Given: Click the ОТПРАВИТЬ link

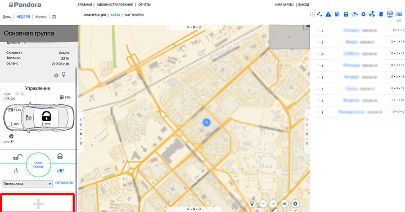Looking at the screenshot, I should pyautogui.click(x=64, y=183).
